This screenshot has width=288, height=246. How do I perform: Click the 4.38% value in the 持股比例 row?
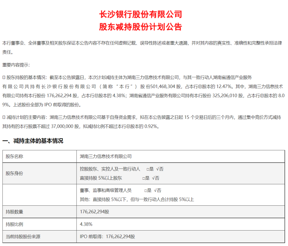pos(86,224)
